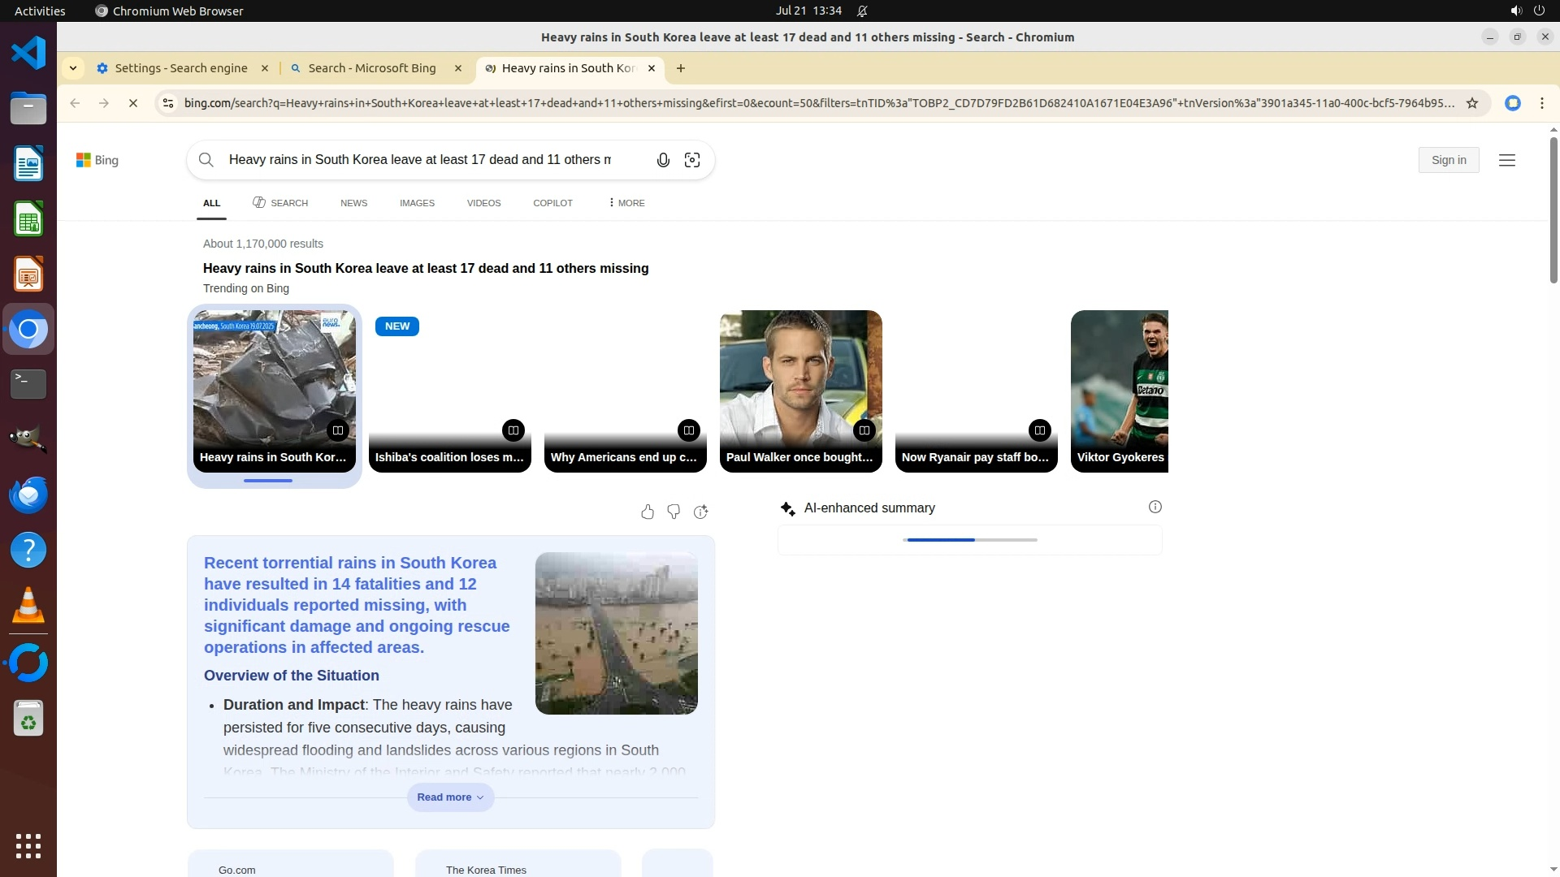Select Paul Walker trending story card
Image resolution: width=1560 pixels, height=877 pixels.
800,390
